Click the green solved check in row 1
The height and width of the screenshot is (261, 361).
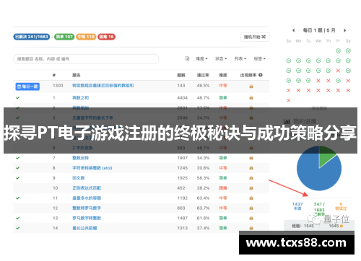click(17, 97)
